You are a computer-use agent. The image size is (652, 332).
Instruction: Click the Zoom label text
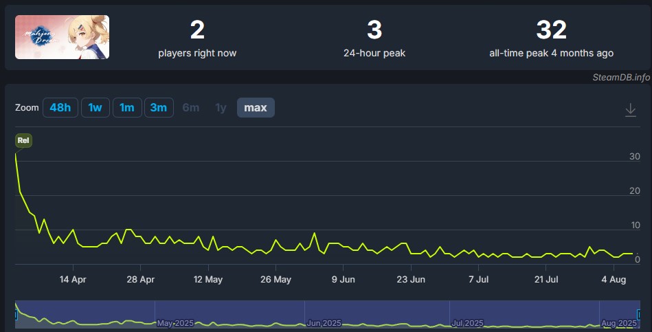27,108
